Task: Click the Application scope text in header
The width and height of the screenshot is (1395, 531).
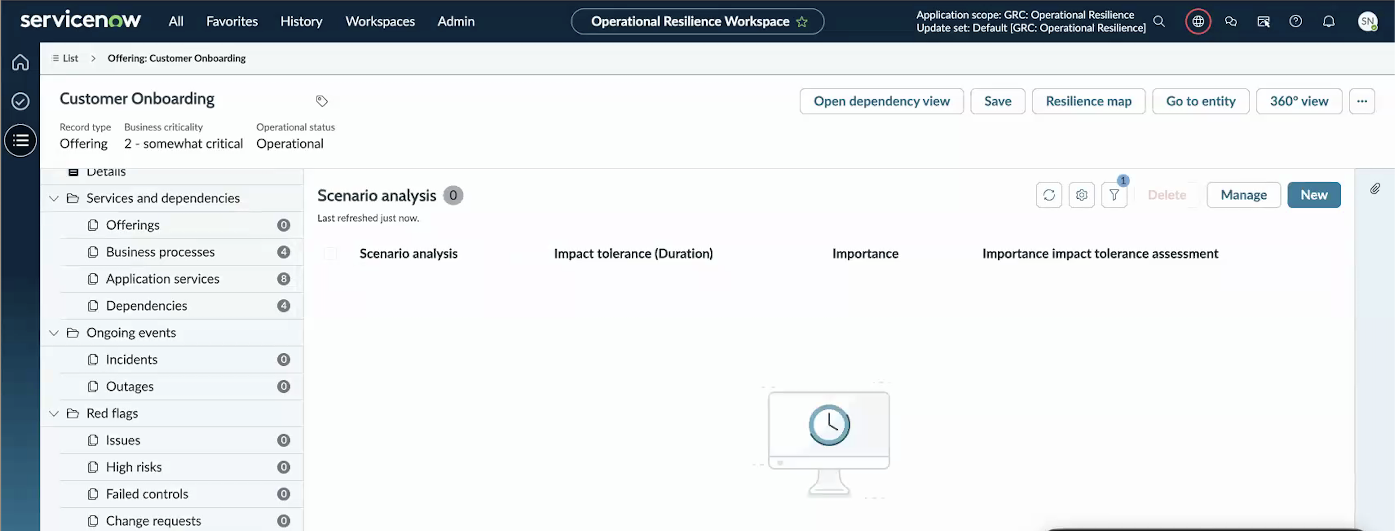Action: pyautogui.click(x=1025, y=15)
